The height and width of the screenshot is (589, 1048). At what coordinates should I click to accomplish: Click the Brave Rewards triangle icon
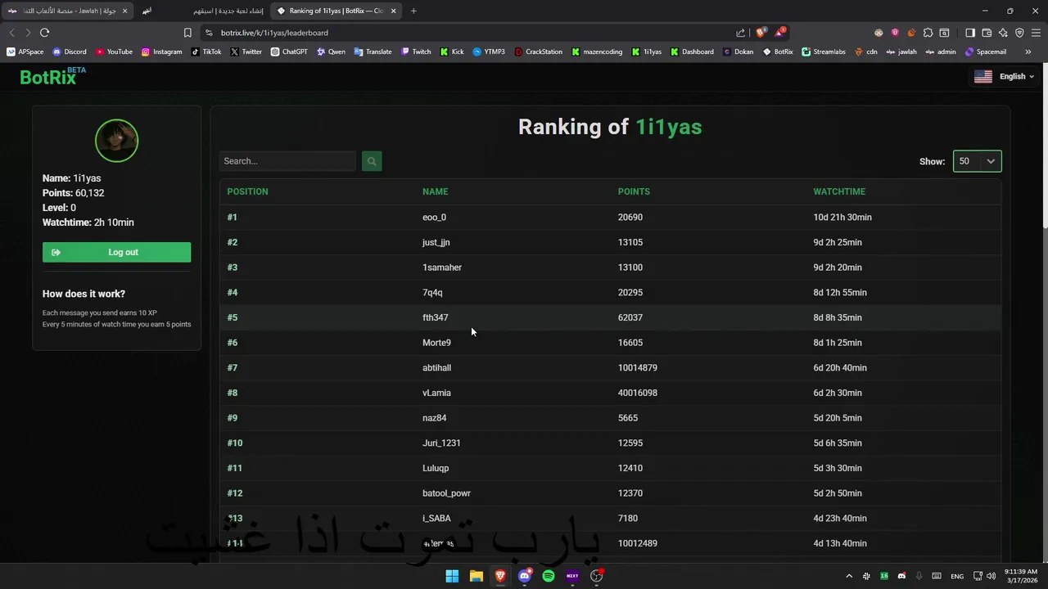coord(780,33)
